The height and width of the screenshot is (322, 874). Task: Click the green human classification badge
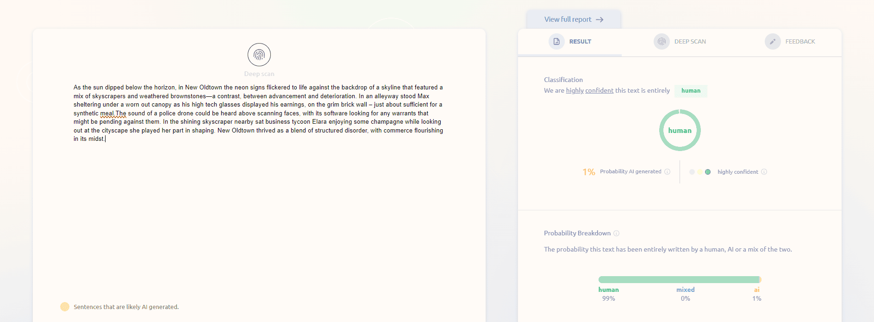[691, 91]
